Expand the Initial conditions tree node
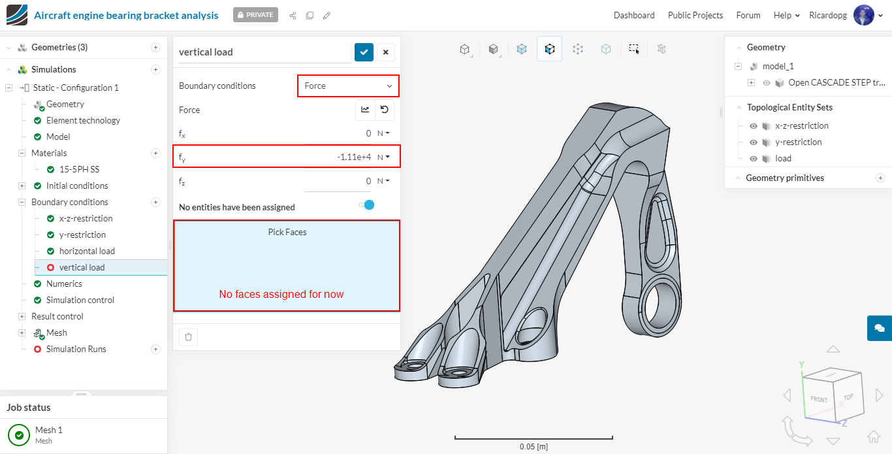892x454 pixels. tap(22, 186)
